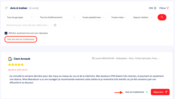Expand Tous les établissements selector
Screen dimensions: 175x99
(x=57, y=17)
